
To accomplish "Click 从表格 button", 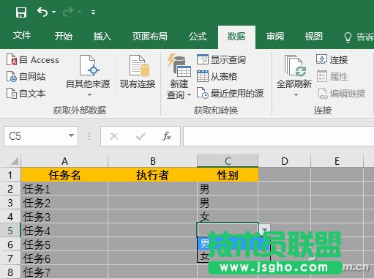I will click(217, 77).
